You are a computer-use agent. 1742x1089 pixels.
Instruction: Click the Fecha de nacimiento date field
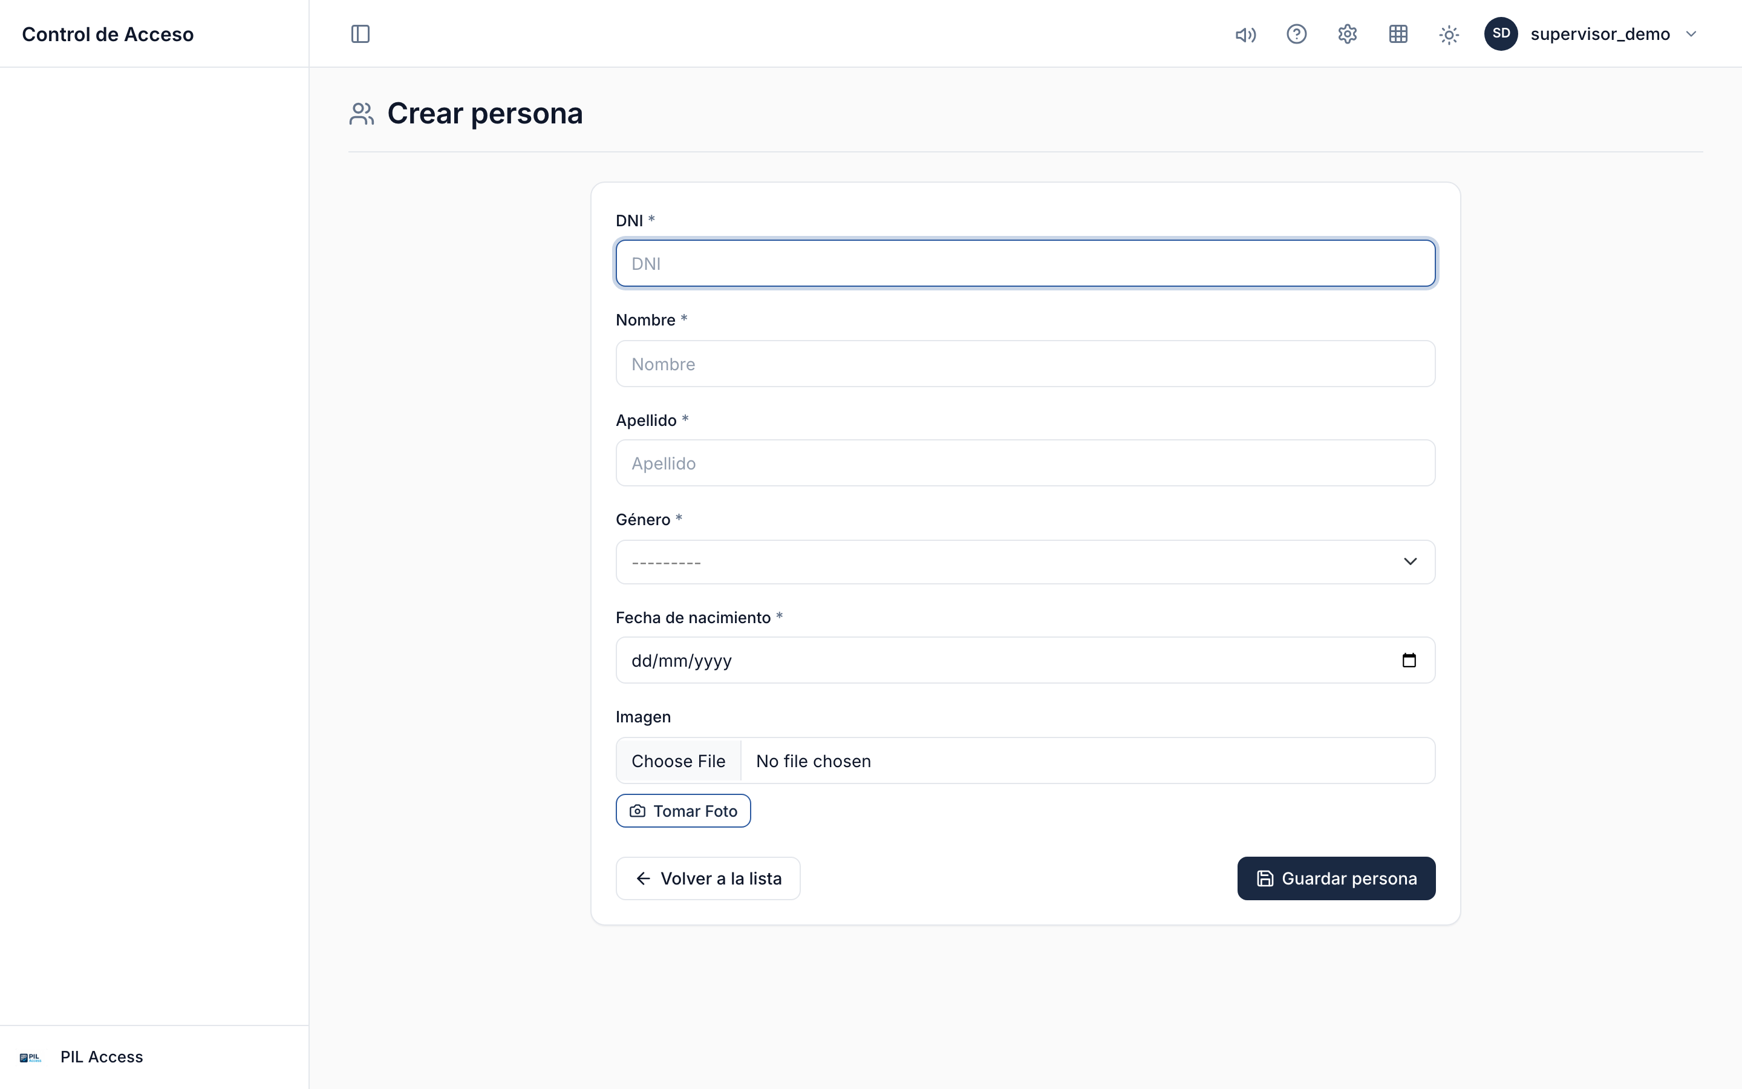tap(1025, 661)
